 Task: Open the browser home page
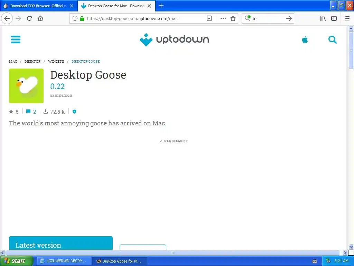coord(40,18)
